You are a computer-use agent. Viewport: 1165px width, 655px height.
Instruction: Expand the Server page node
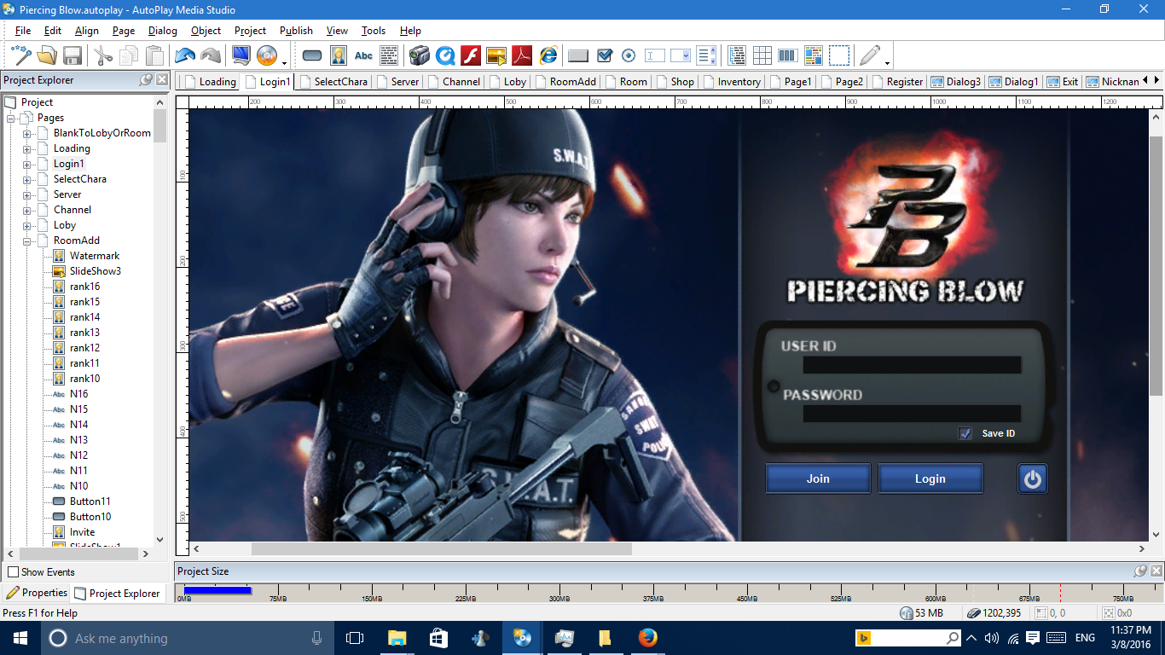pyautogui.click(x=27, y=194)
